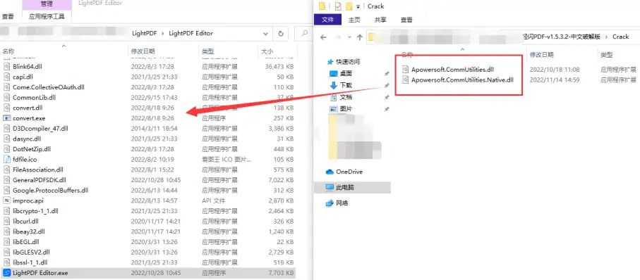Click the libssl-1_1.dll file icon
Viewport: 640px width, 280px height.
pyautogui.click(x=6, y=262)
